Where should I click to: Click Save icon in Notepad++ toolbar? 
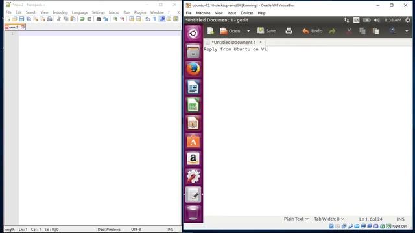point(21,19)
